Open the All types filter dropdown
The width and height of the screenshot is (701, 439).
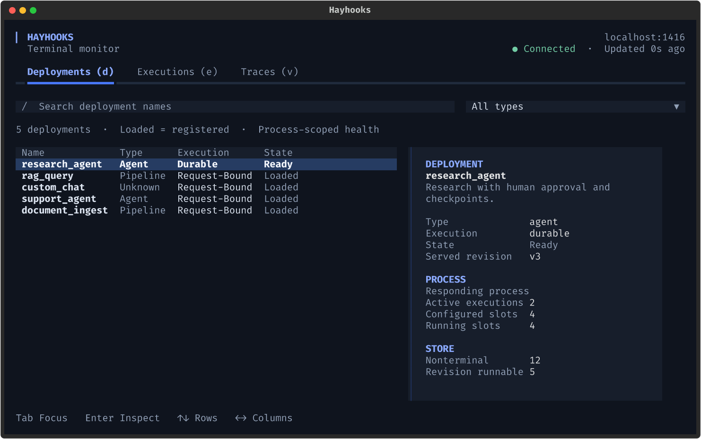tap(576, 106)
